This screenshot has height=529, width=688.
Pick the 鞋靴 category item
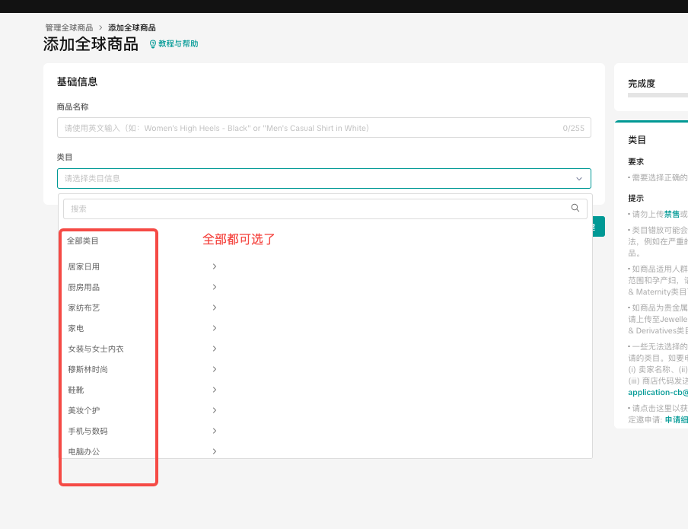click(76, 390)
